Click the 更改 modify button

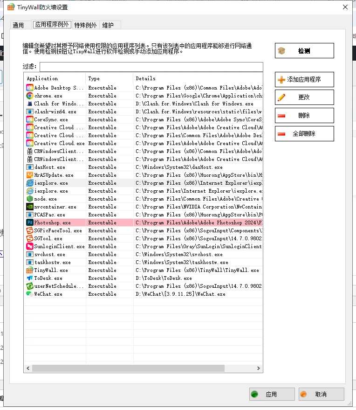[304, 97]
